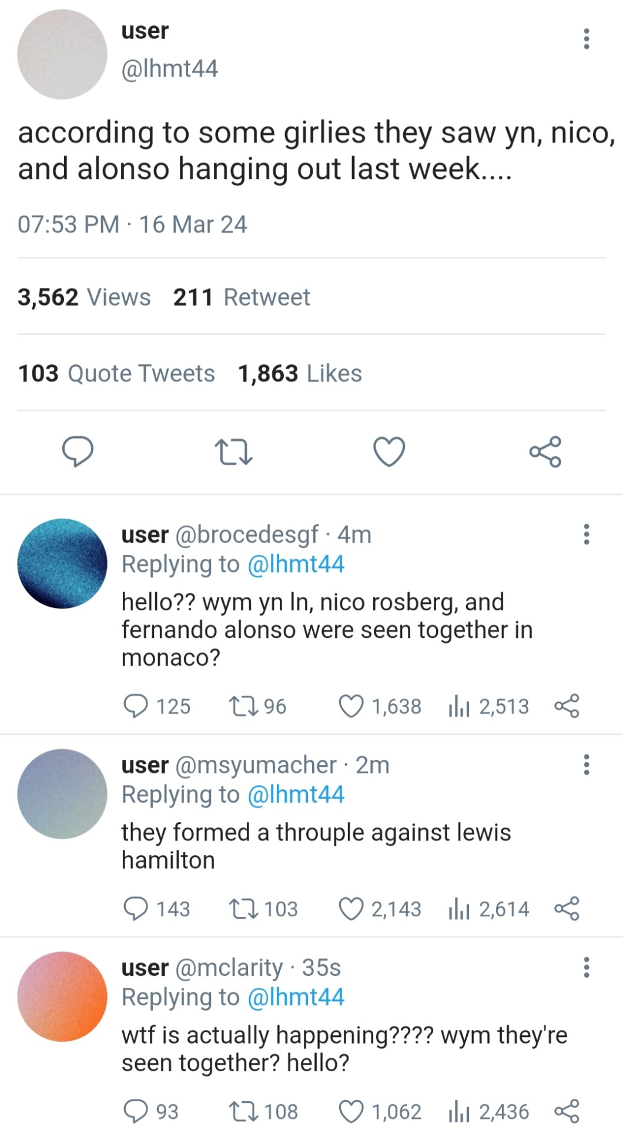Reply to the main tweet by @lhmt44
The width and height of the screenshot is (623, 1130).
78,452
